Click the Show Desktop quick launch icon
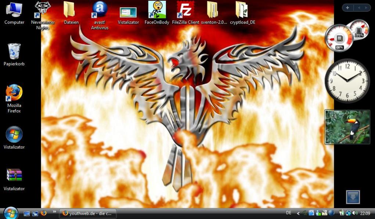Screen dimensions: 375x219 pyautogui.click(x=27, y=213)
